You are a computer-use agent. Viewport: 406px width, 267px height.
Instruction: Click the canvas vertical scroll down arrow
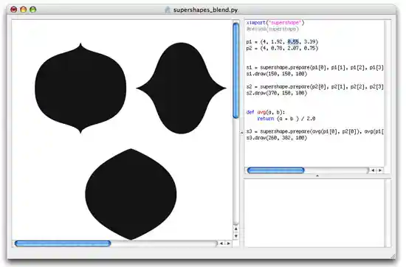[236, 236]
